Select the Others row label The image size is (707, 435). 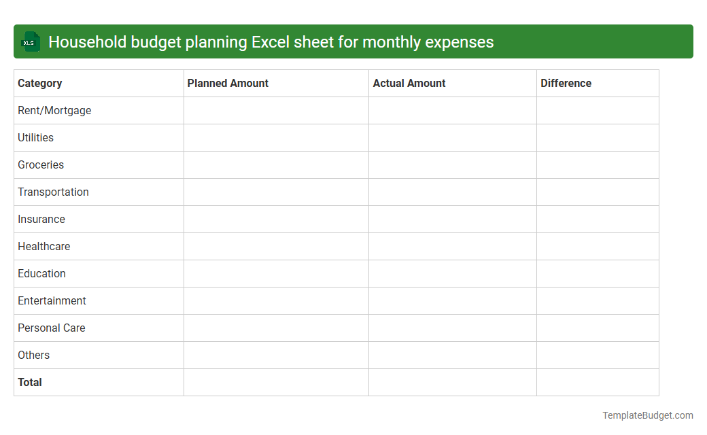click(x=33, y=355)
